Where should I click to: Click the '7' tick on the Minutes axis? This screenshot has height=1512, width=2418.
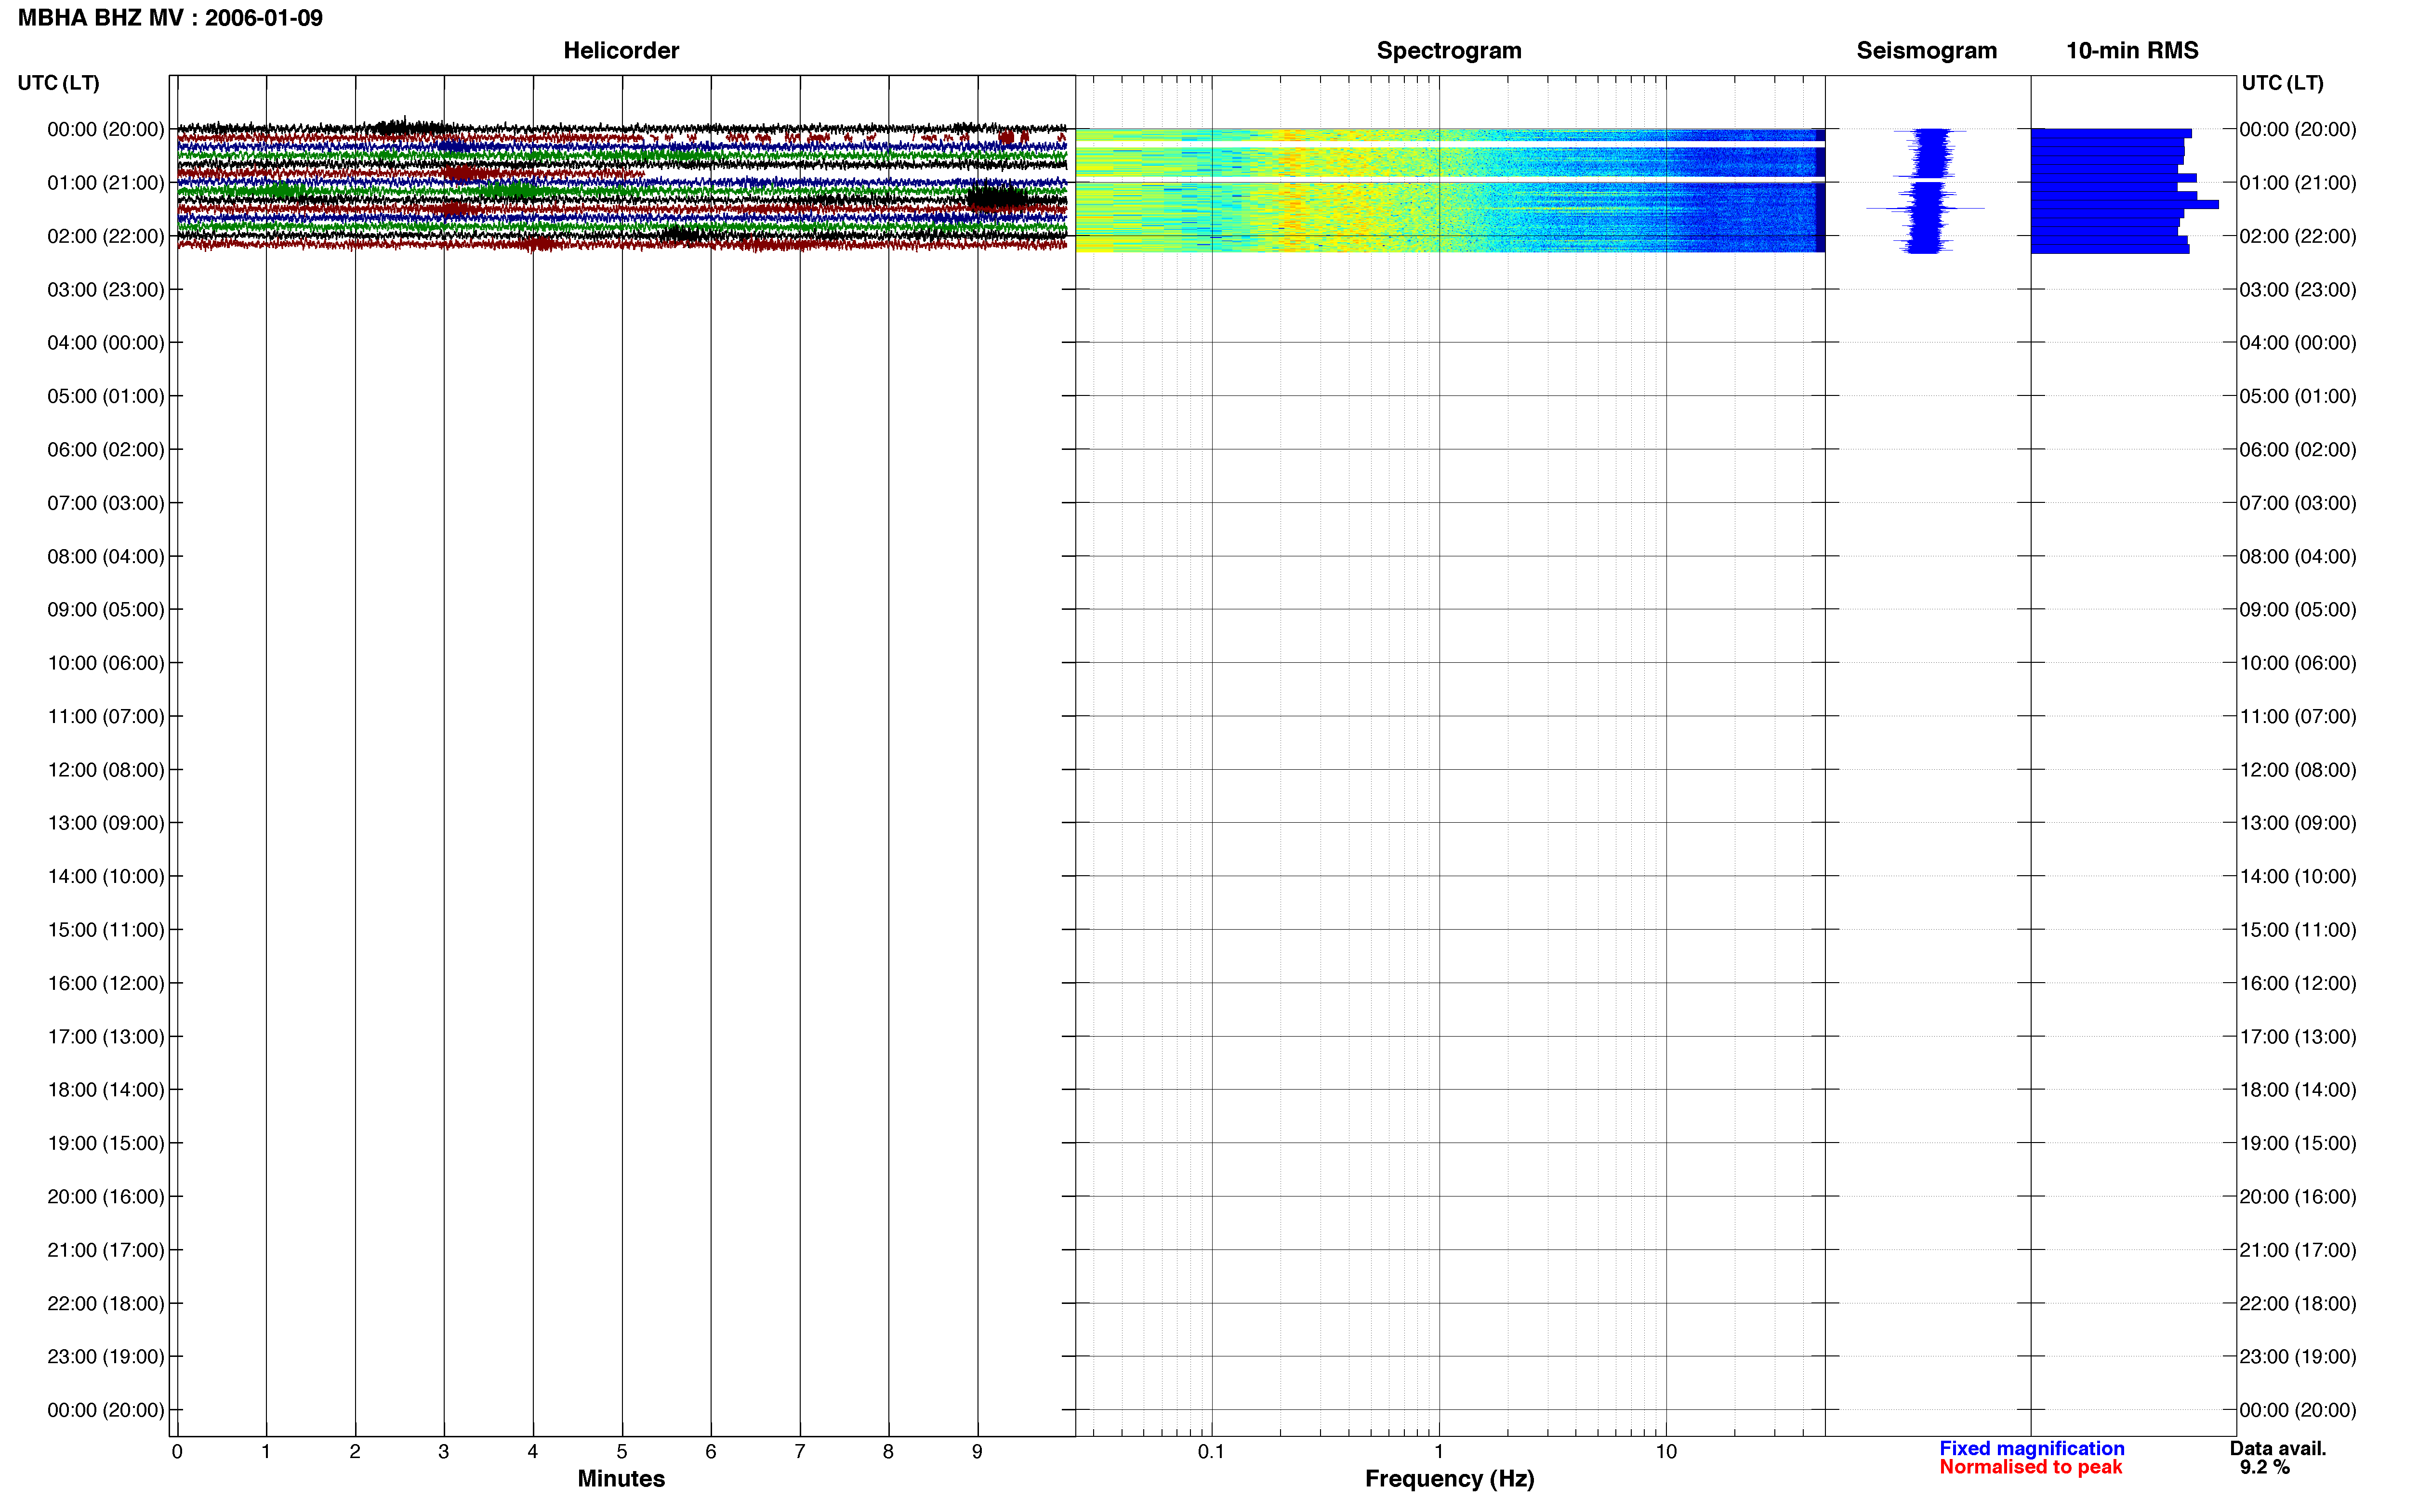tap(800, 1452)
